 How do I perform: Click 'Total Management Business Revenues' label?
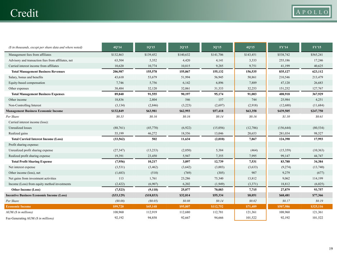point(38,72)
